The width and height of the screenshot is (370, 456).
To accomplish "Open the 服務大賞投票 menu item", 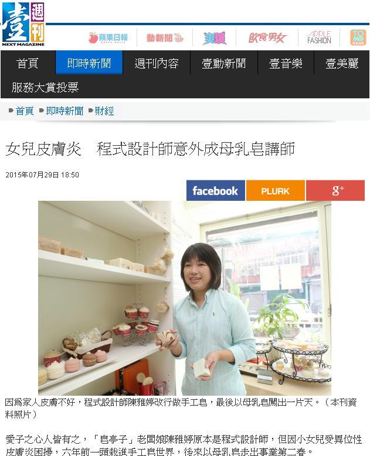I will tap(45, 87).
